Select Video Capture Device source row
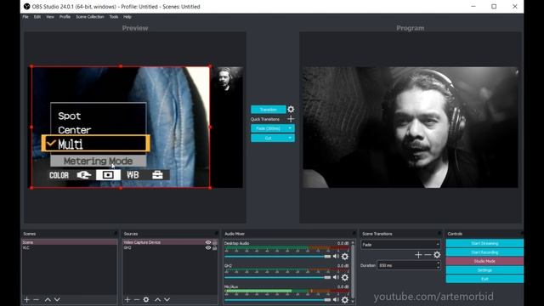This screenshot has height=306, width=544. point(170,242)
